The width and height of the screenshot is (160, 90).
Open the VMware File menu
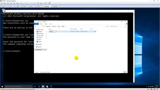tap(2, 3)
